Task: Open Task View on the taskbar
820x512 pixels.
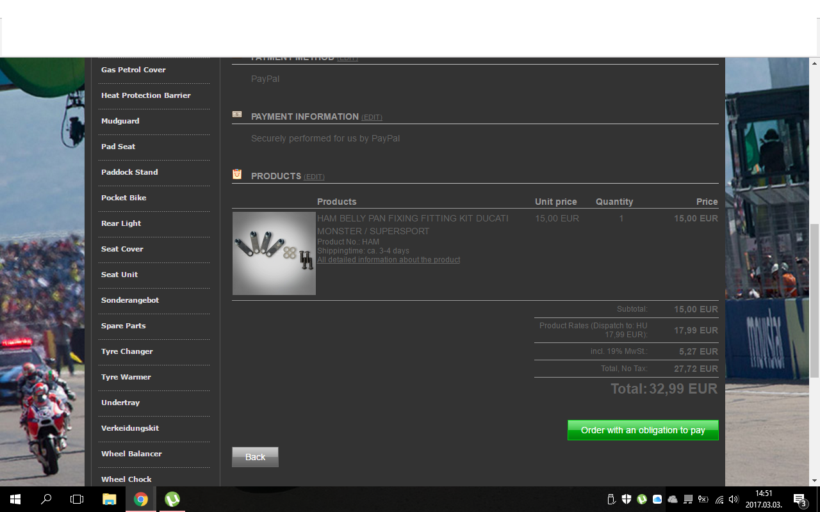Action: [x=77, y=499]
